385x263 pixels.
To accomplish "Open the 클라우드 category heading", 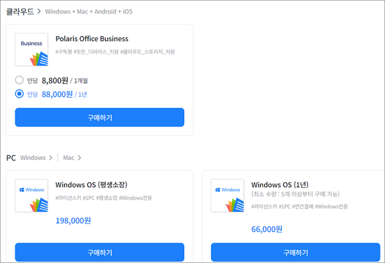I will click(20, 12).
